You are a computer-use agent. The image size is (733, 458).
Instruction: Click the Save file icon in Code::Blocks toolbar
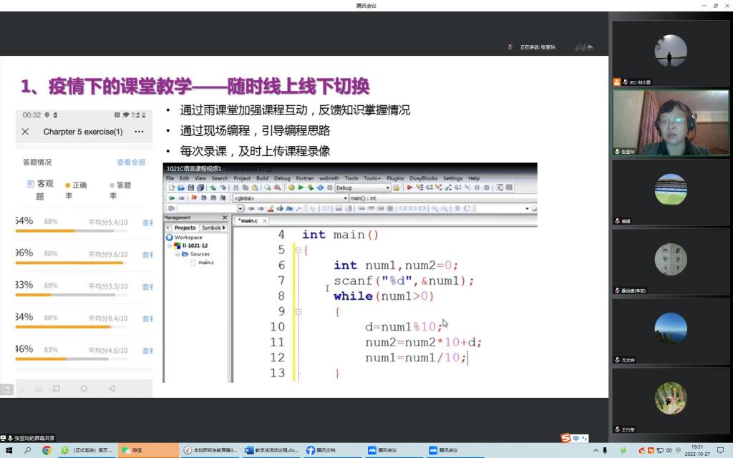pyautogui.click(x=190, y=187)
